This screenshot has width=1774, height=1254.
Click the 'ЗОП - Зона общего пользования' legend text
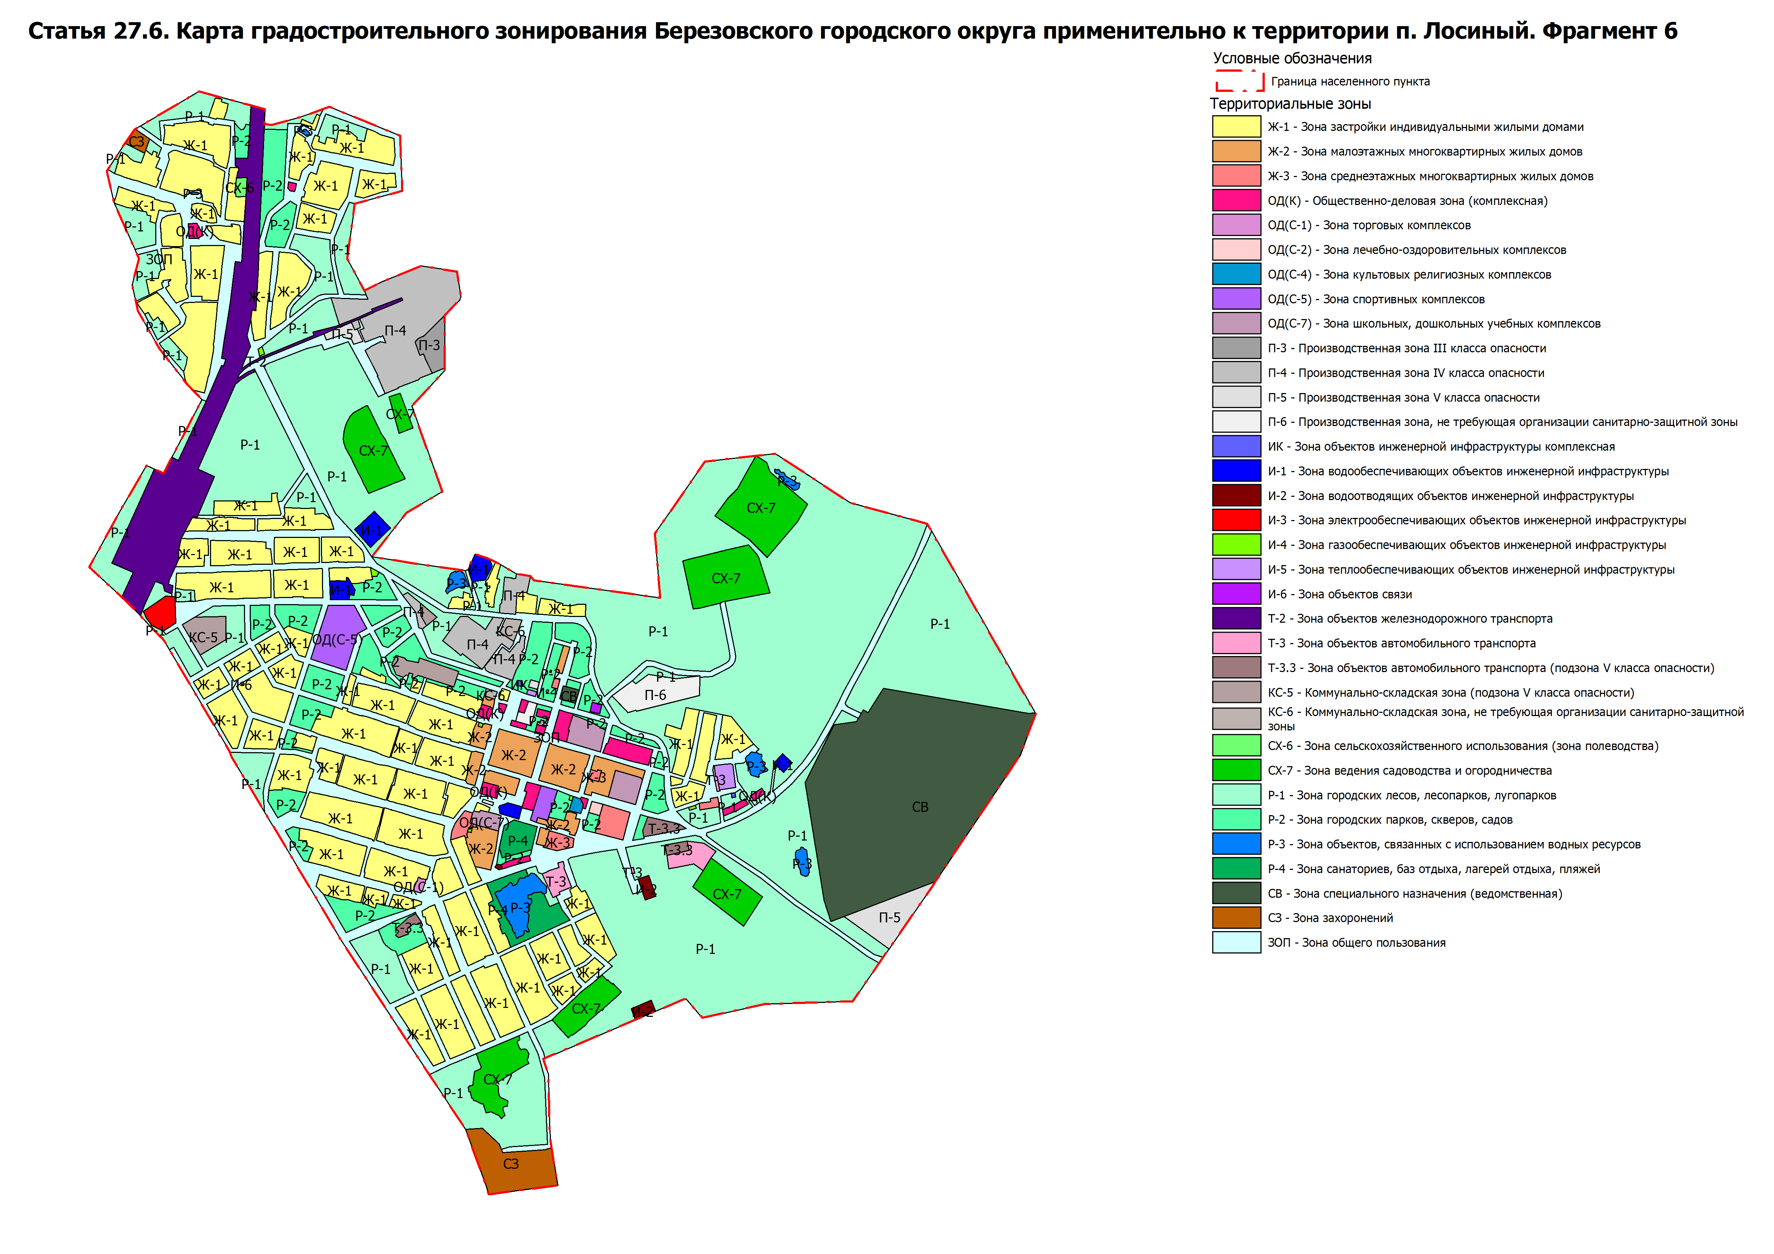(1356, 942)
